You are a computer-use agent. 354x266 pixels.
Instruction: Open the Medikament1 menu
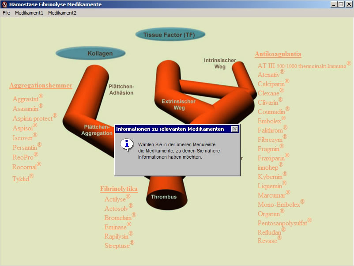coord(29,13)
